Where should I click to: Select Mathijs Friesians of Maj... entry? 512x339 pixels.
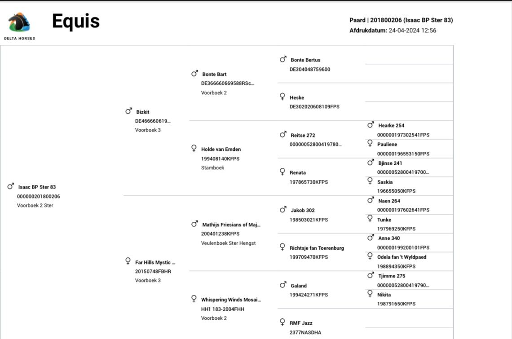[x=231, y=225]
